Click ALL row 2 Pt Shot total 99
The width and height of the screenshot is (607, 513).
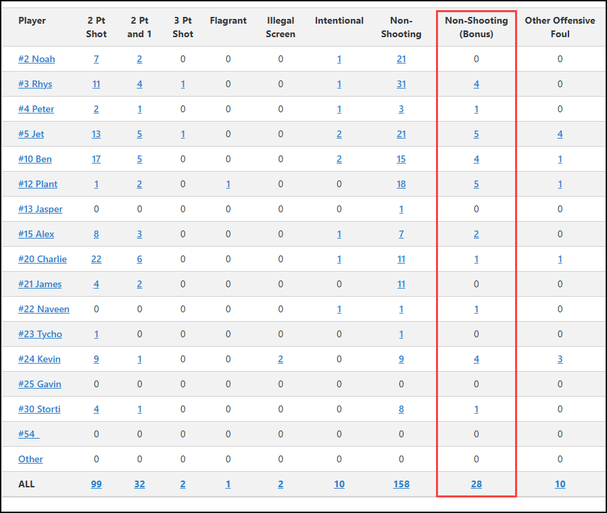pos(96,484)
